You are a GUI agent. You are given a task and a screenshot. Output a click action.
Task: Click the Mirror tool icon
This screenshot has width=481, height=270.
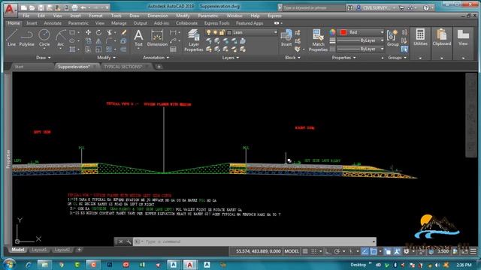click(98, 40)
